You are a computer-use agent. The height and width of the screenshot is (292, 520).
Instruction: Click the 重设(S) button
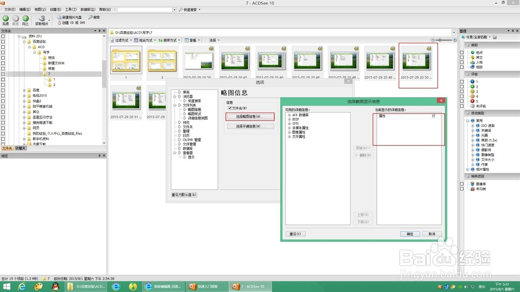click(x=295, y=234)
